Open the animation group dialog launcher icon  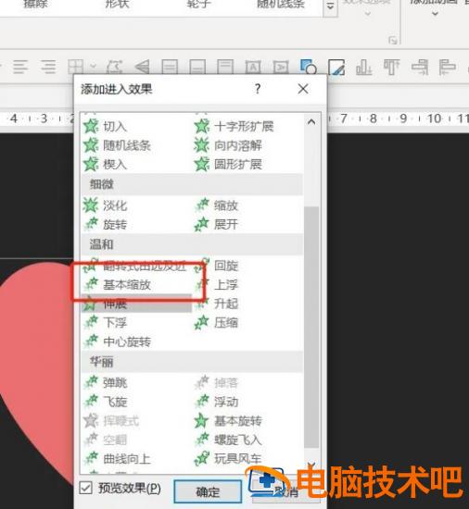coord(393,41)
